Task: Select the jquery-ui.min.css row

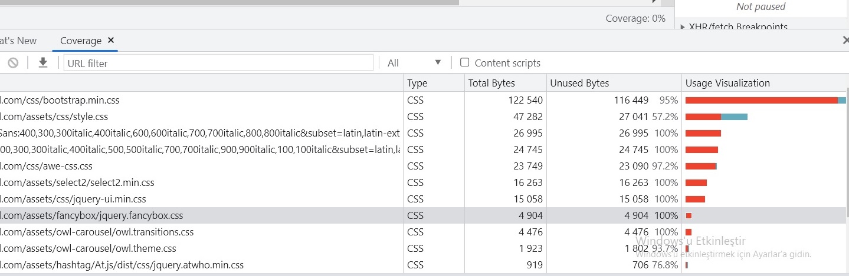Action: (424, 199)
